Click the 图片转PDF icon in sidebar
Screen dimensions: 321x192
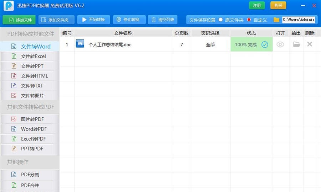pos(14,119)
